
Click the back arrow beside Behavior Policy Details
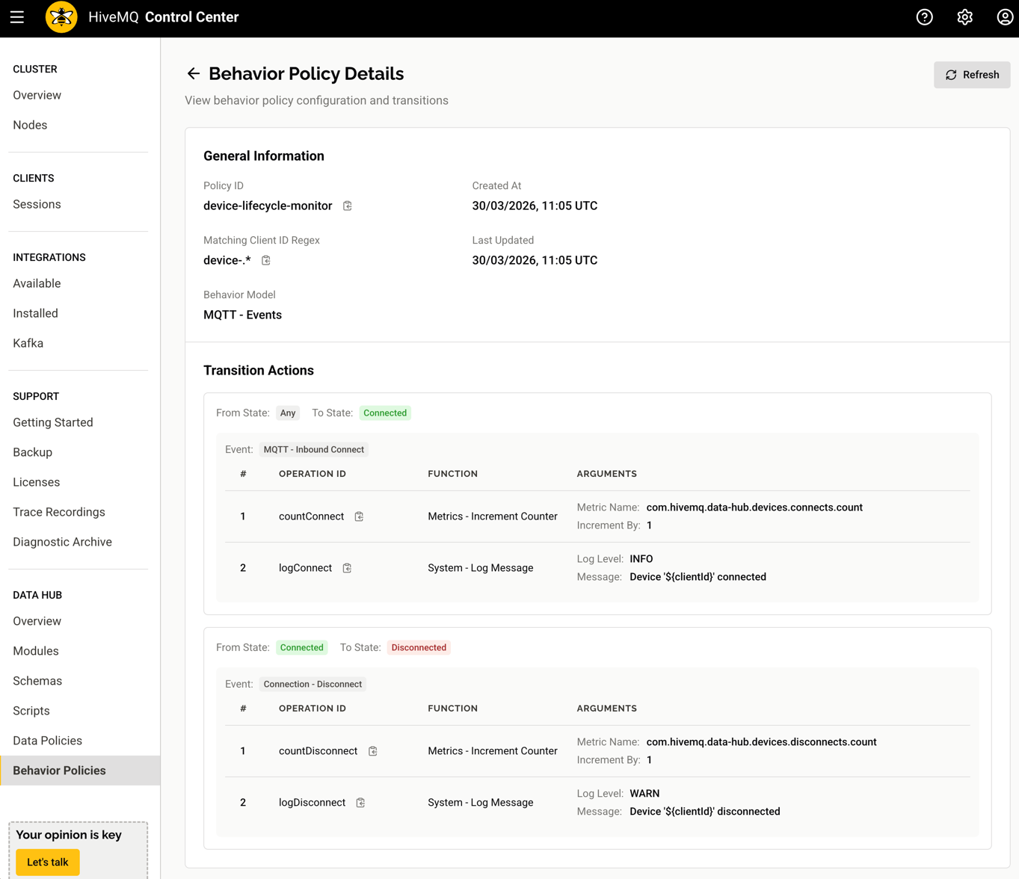pyautogui.click(x=193, y=73)
